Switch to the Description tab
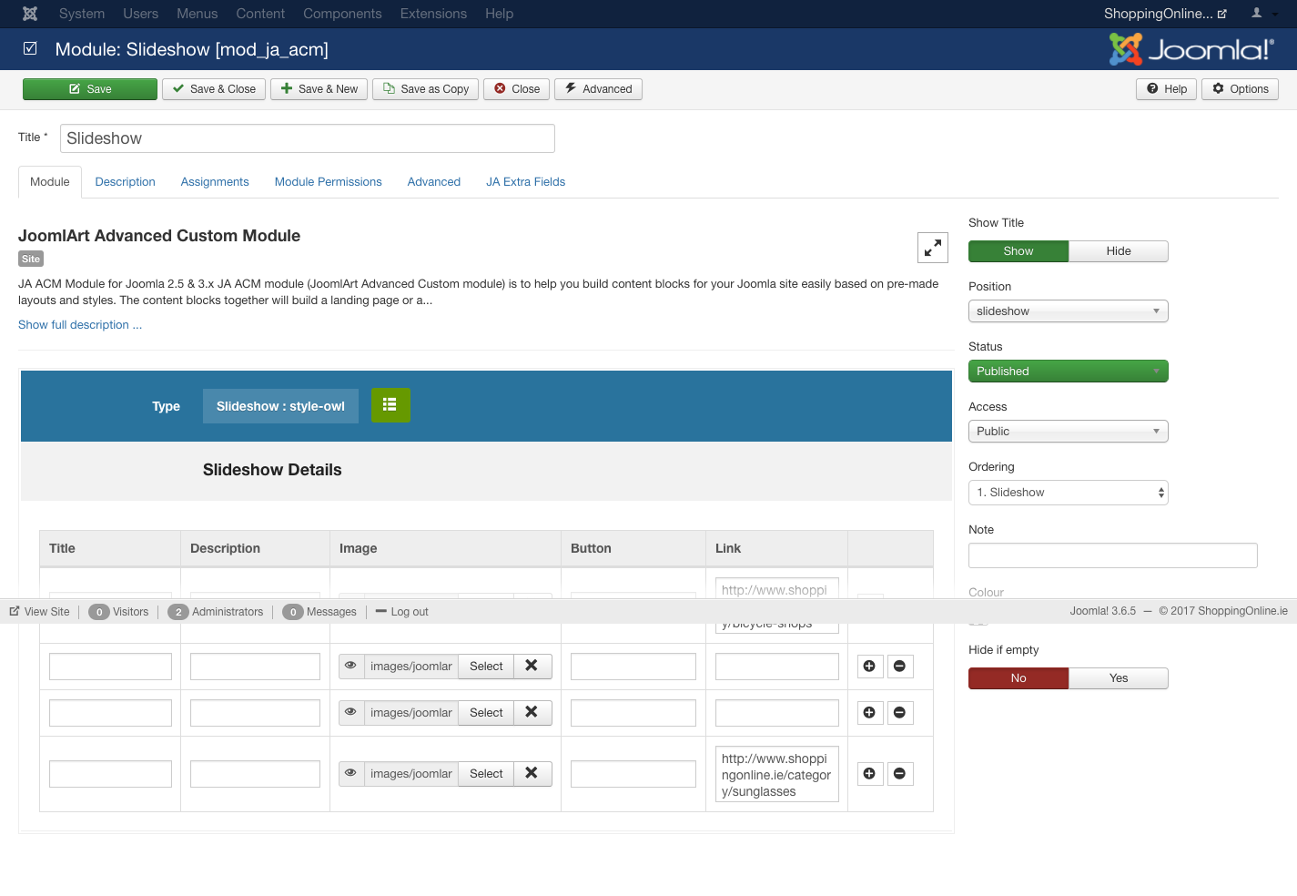The height and width of the screenshot is (896, 1297). 126,182
